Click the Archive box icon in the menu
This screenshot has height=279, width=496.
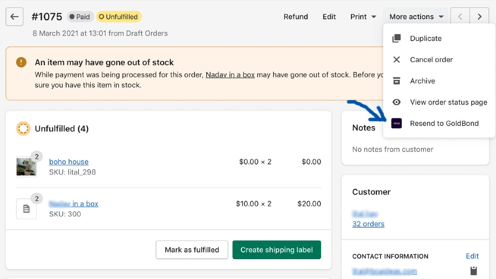coord(396,81)
